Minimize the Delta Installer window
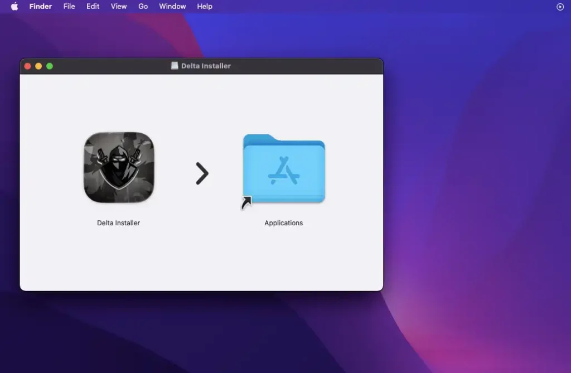Viewport: 571px width, 373px height. click(38, 66)
